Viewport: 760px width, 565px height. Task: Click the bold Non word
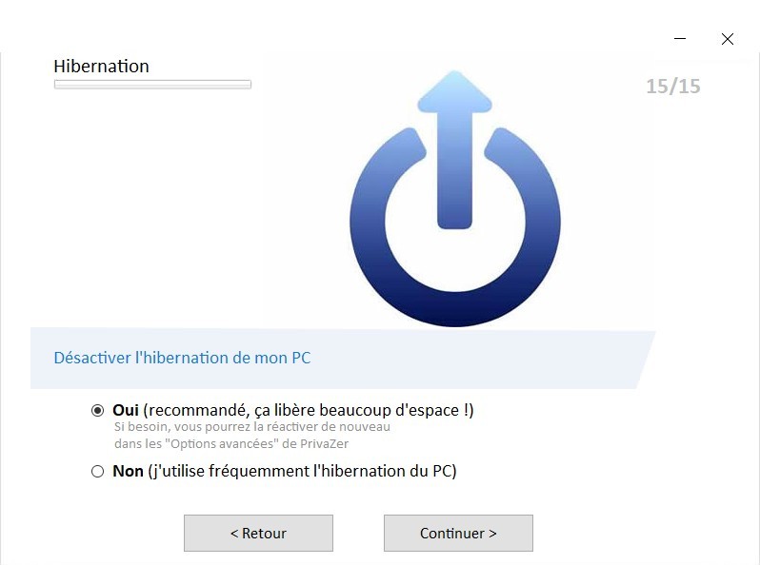(x=128, y=471)
